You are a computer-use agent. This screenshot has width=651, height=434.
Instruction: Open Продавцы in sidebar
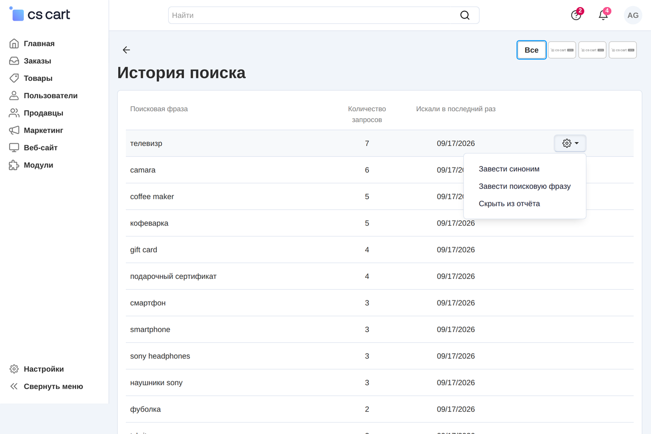pyautogui.click(x=43, y=113)
